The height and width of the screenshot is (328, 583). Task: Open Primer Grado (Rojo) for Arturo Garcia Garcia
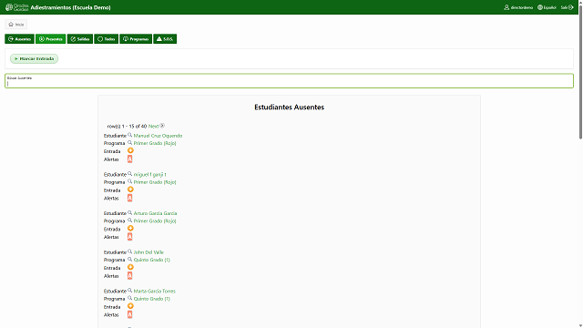[x=155, y=220]
